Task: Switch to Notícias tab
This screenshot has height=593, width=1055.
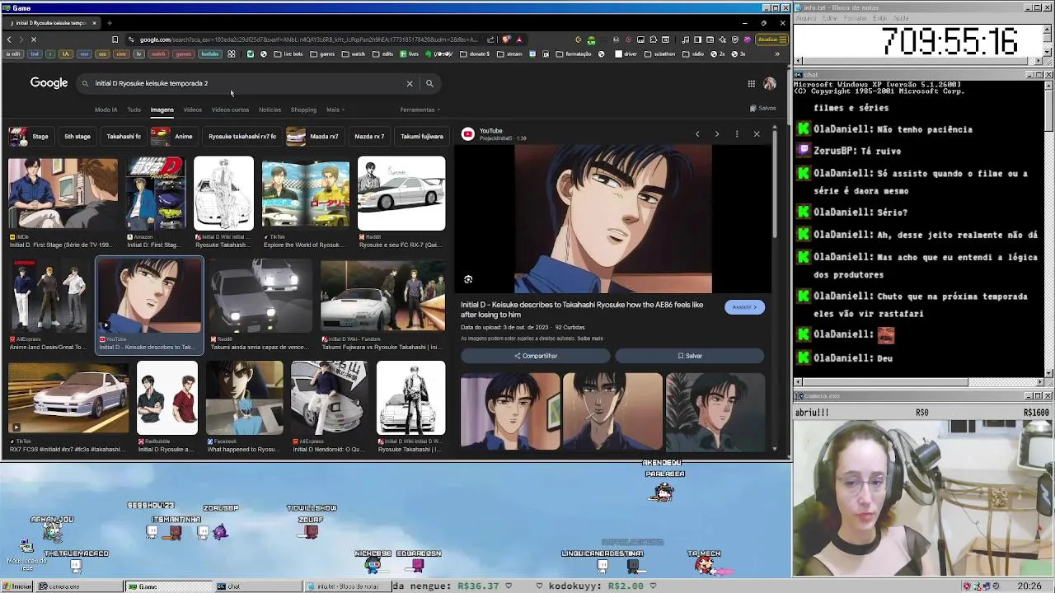Action: (270, 110)
